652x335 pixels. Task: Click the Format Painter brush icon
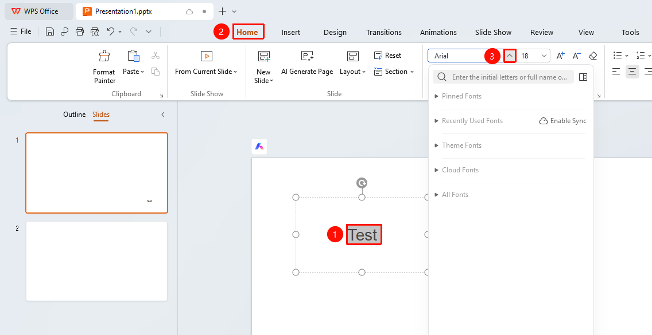tap(104, 56)
